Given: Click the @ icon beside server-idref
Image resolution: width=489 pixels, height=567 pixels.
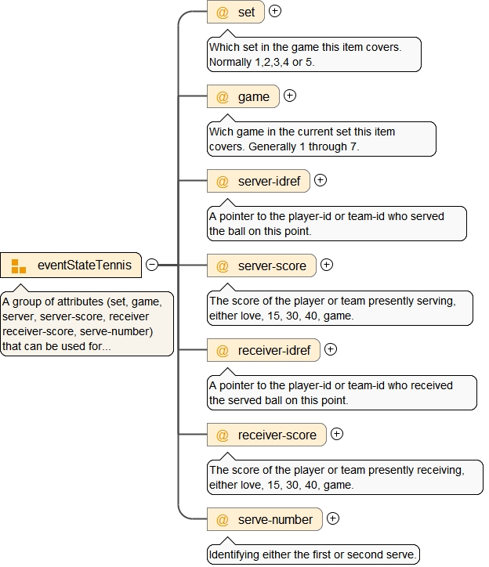Looking at the screenshot, I should 223,182.
